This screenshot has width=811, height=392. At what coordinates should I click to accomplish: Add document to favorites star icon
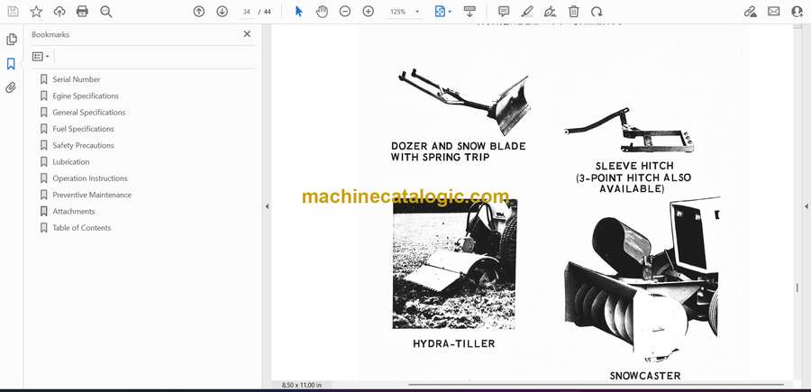coord(36,12)
